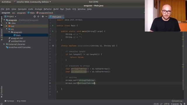Select the out folder row
The width and height of the screenshot is (187, 105).
tap(26, 26)
